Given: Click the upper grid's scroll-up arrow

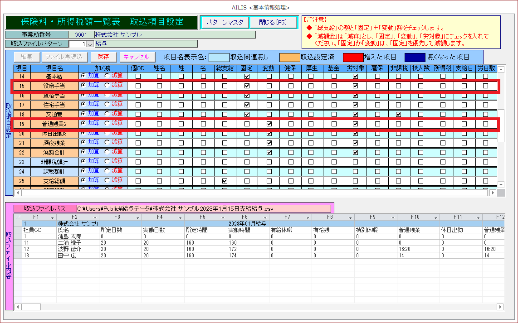Looking at the screenshot, I should pos(501,69).
